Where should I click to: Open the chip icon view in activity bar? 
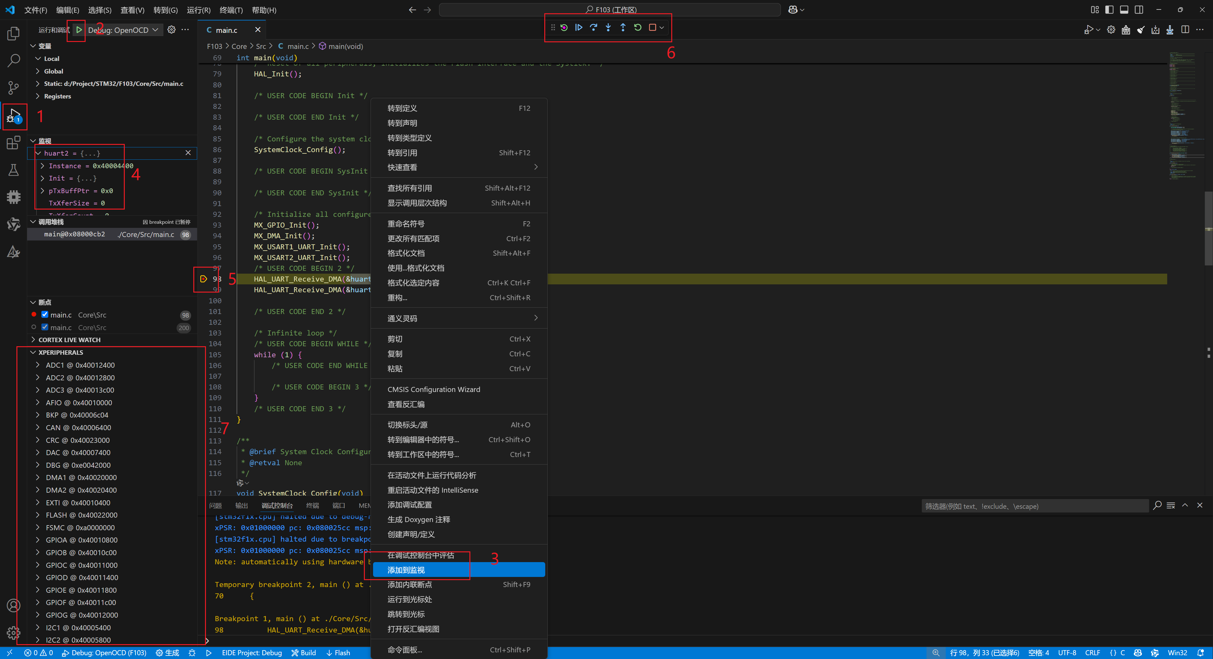pyautogui.click(x=14, y=197)
